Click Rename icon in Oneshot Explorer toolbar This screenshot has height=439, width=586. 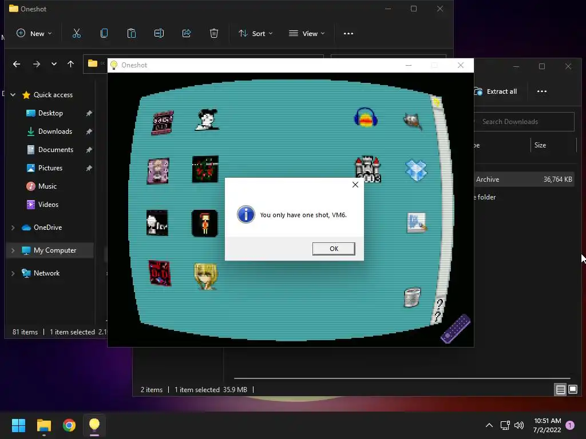coord(159,33)
